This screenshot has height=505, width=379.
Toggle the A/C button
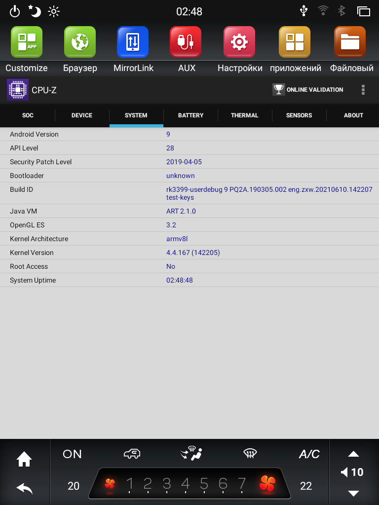click(309, 454)
